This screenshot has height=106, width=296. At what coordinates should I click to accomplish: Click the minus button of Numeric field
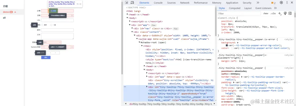pos(43,47)
